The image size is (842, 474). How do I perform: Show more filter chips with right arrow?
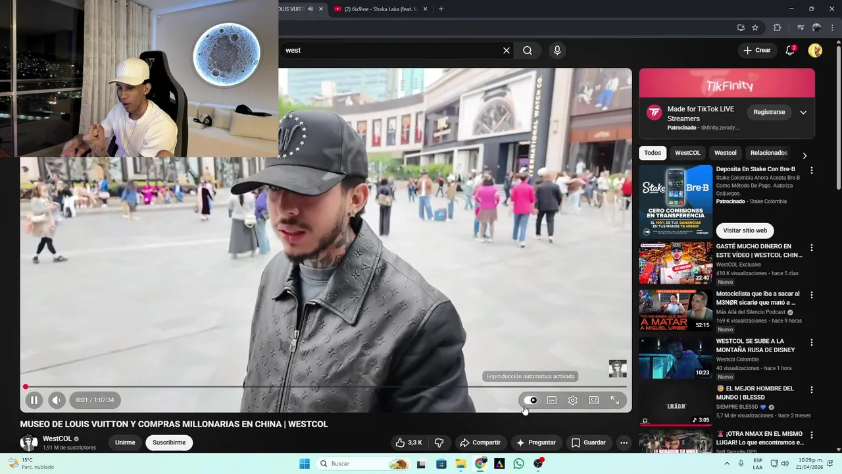[x=805, y=155]
